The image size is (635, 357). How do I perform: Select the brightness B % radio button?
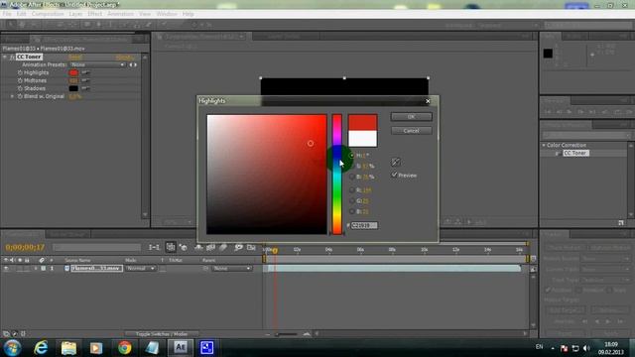pyautogui.click(x=351, y=177)
